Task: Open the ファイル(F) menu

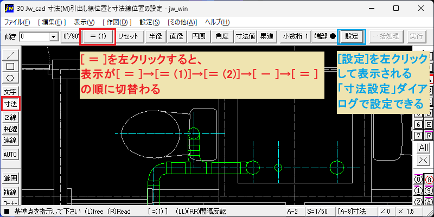Action: (17, 22)
